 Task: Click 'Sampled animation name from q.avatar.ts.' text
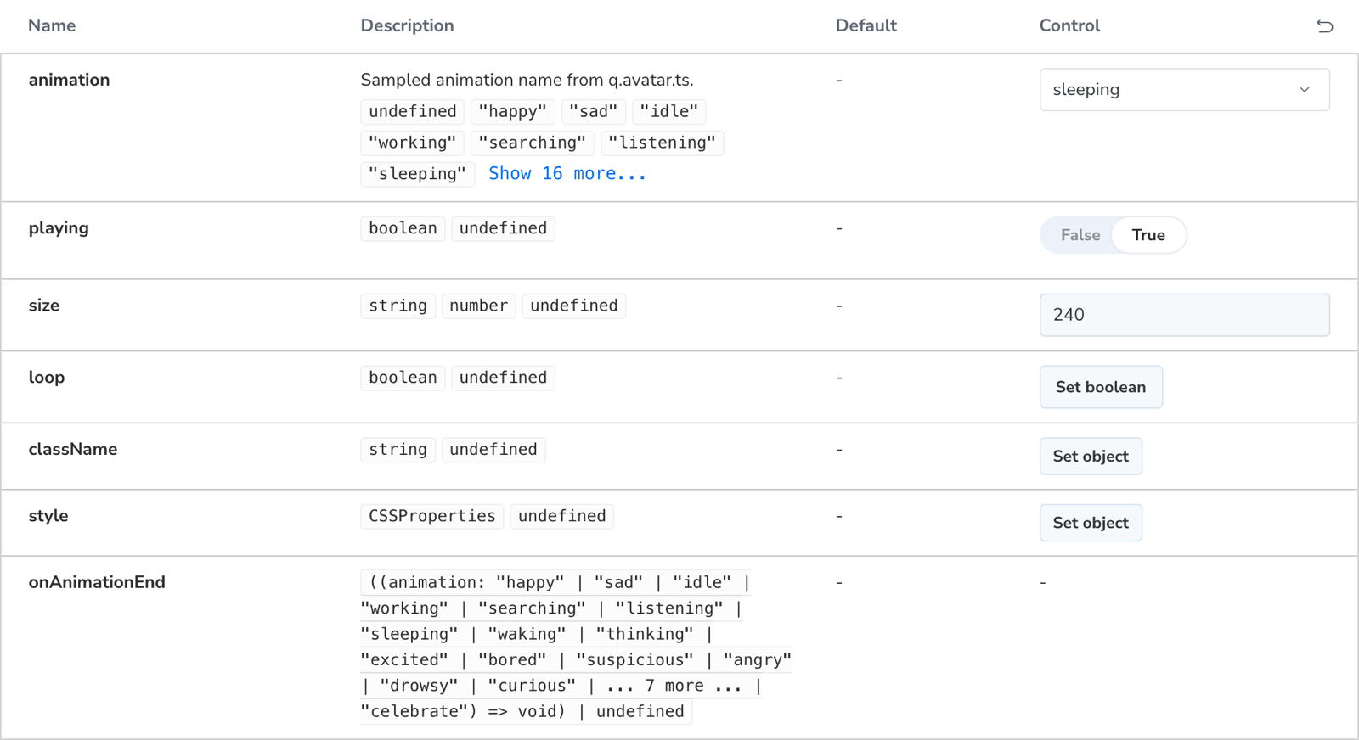pos(527,80)
